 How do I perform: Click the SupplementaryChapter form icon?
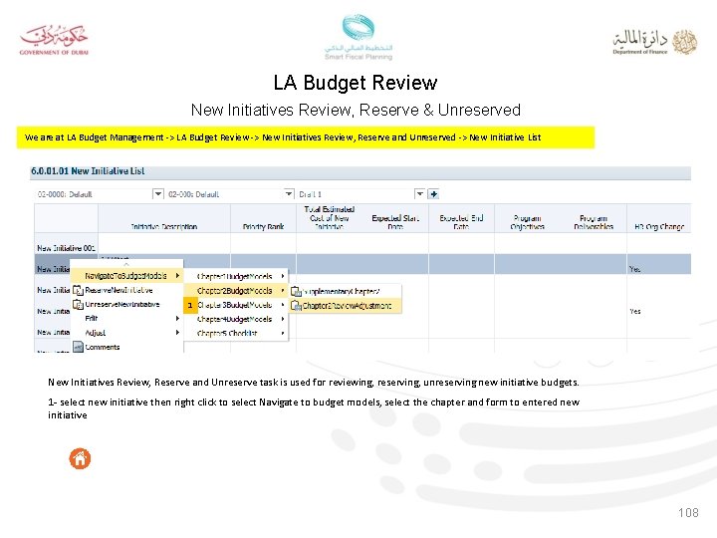pyautogui.click(x=297, y=291)
